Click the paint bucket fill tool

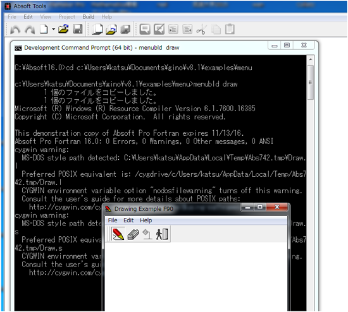(147, 234)
